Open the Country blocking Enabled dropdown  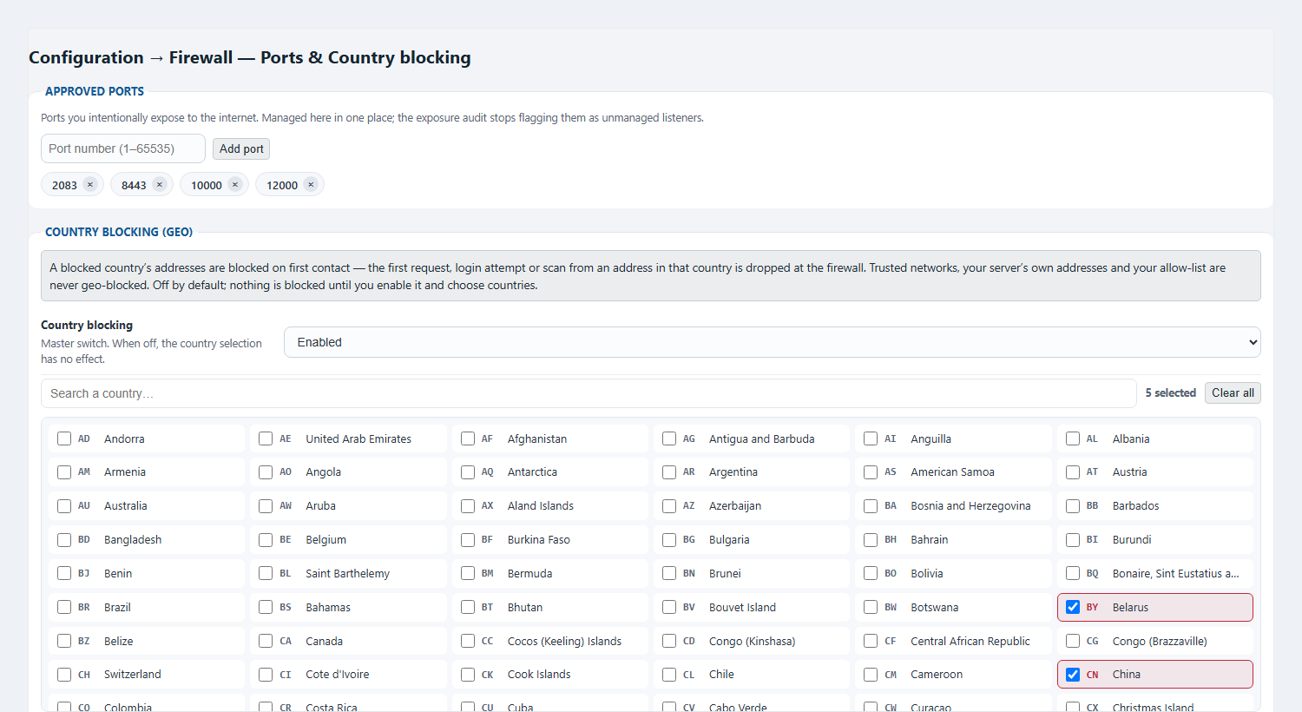773,342
